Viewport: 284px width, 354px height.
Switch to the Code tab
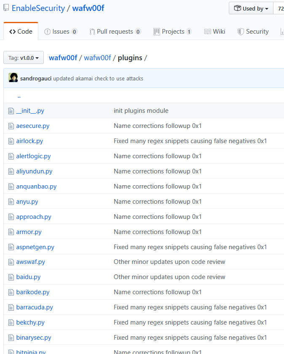click(x=21, y=32)
